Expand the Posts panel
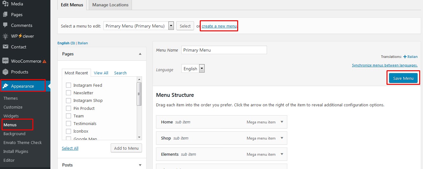Screen dimensions: 423x169 point(140,165)
